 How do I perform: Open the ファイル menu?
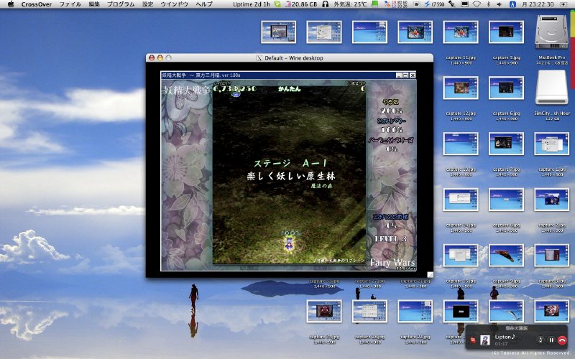(70, 4)
